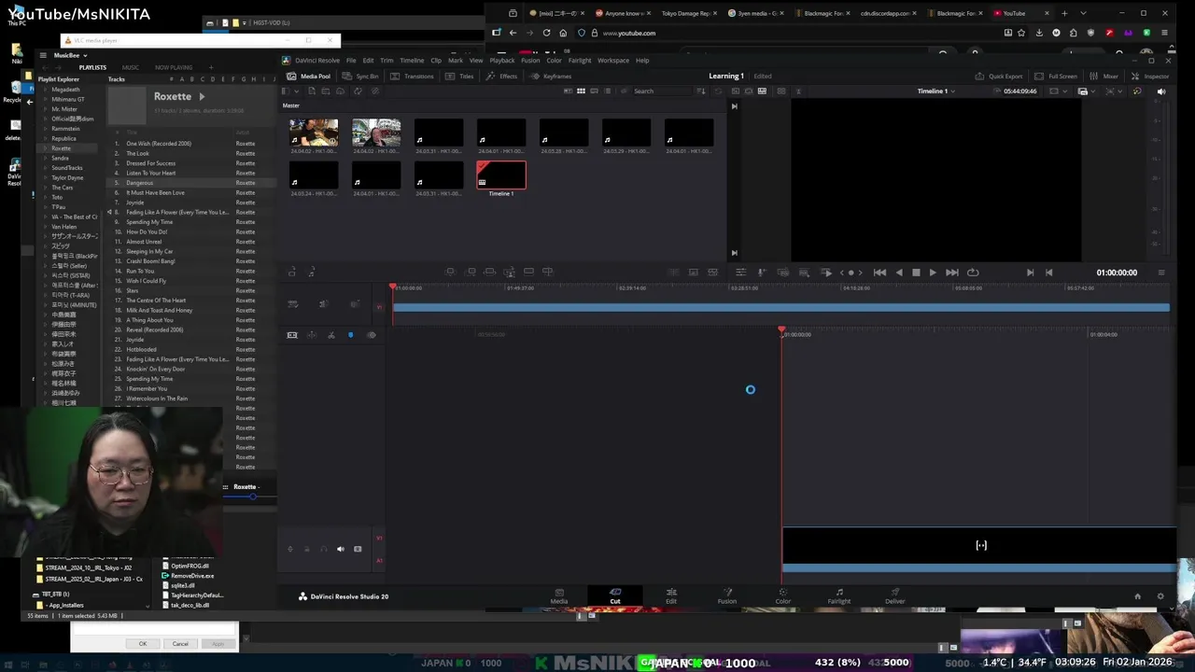Image resolution: width=1195 pixels, height=672 pixels.
Task: Switch media pool to metadata view
Action: [x=568, y=91]
